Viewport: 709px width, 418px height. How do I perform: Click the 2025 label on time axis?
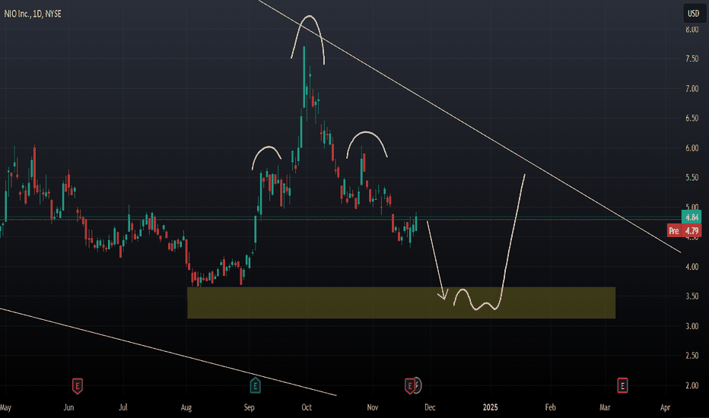[x=490, y=407]
